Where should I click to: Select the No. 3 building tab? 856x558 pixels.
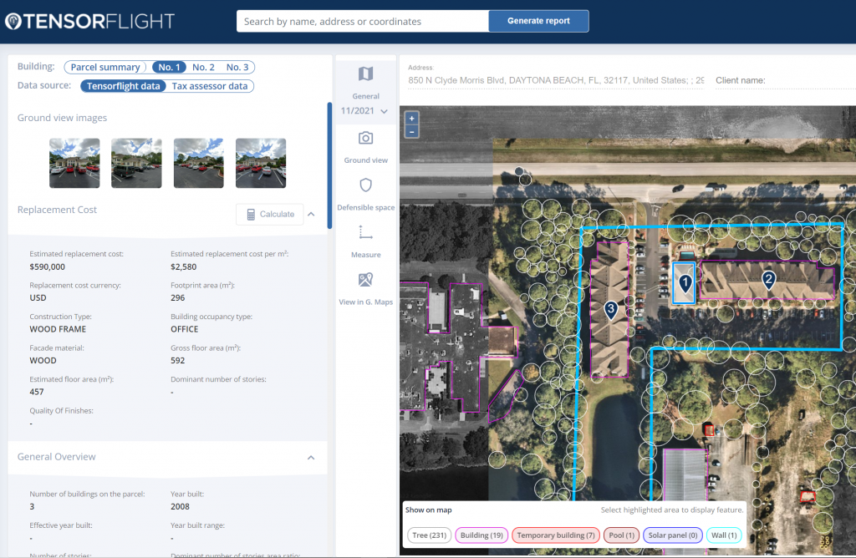pyautogui.click(x=237, y=67)
